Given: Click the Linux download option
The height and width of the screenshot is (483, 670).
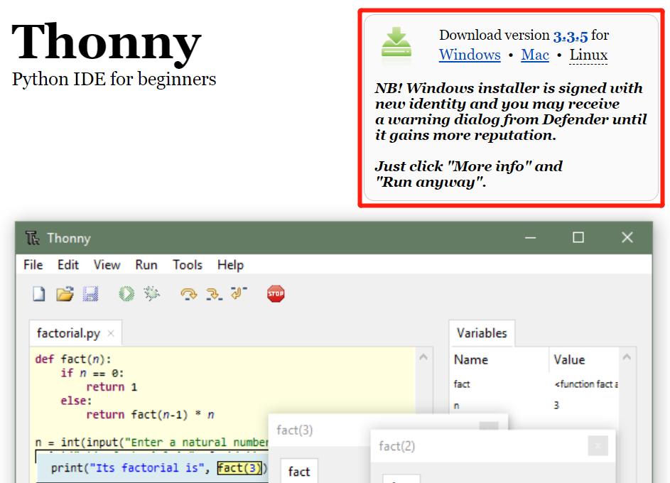Looking at the screenshot, I should click(588, 55).
